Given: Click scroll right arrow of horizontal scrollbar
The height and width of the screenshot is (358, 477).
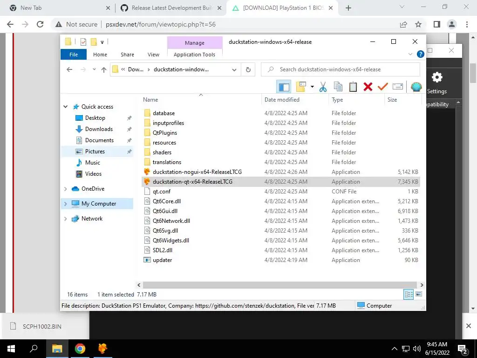Looking at the screenshot, I should [x=422, y=285].
